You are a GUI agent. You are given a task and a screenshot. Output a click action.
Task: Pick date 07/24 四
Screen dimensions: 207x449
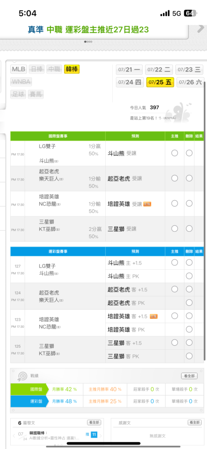129,82
